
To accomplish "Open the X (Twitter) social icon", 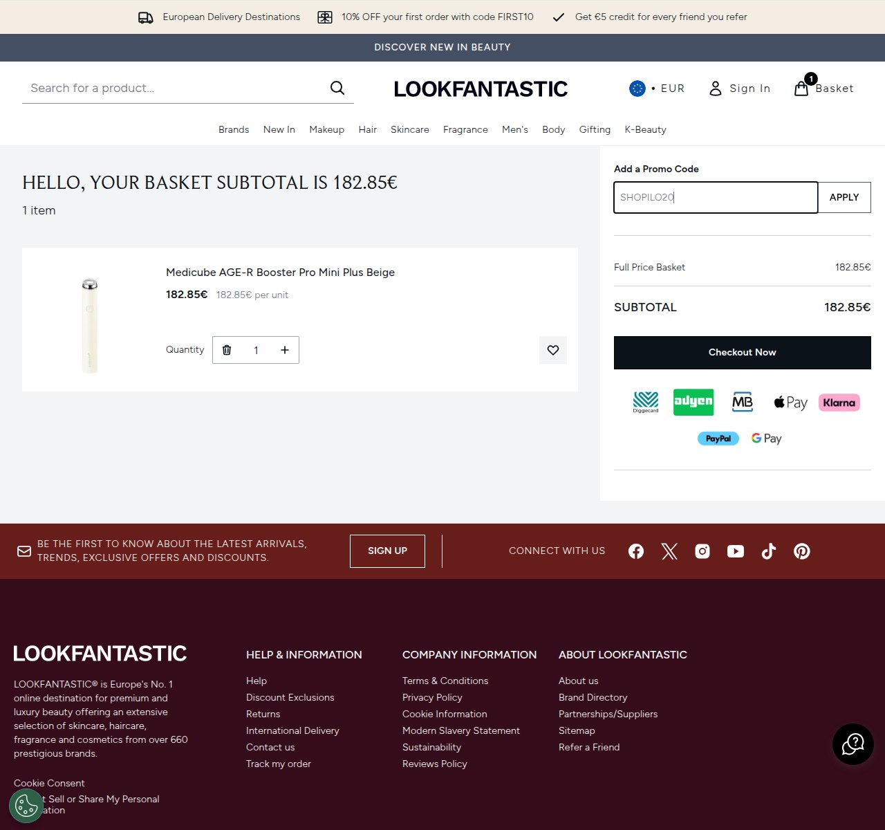I will pos(669,551).
